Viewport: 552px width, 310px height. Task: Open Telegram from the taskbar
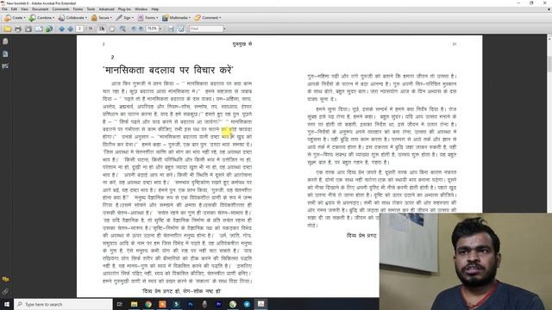(247, 304)
